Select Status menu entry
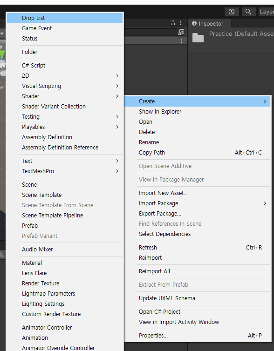Viewport: 274px width, 351px height. (65, 39)
